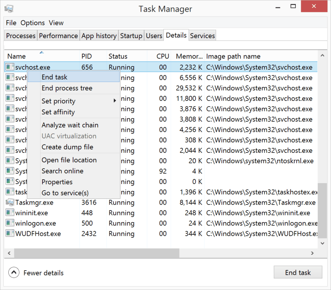Sort by the Status column header

coord(127,56)
